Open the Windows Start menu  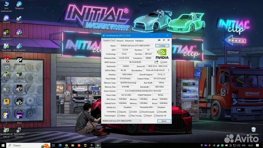(3, 145)
